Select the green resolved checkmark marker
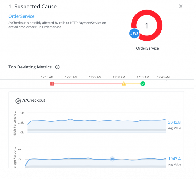The height and width of the screenshot is (179, 196). click(x=143, y=84)
